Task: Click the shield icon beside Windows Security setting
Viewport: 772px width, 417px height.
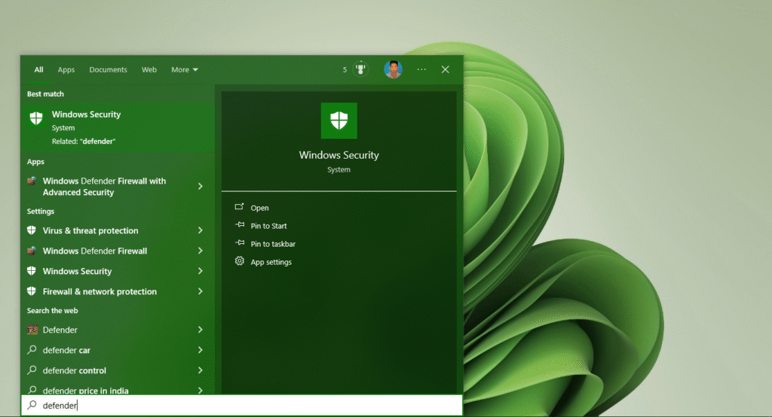Action: 32,271
